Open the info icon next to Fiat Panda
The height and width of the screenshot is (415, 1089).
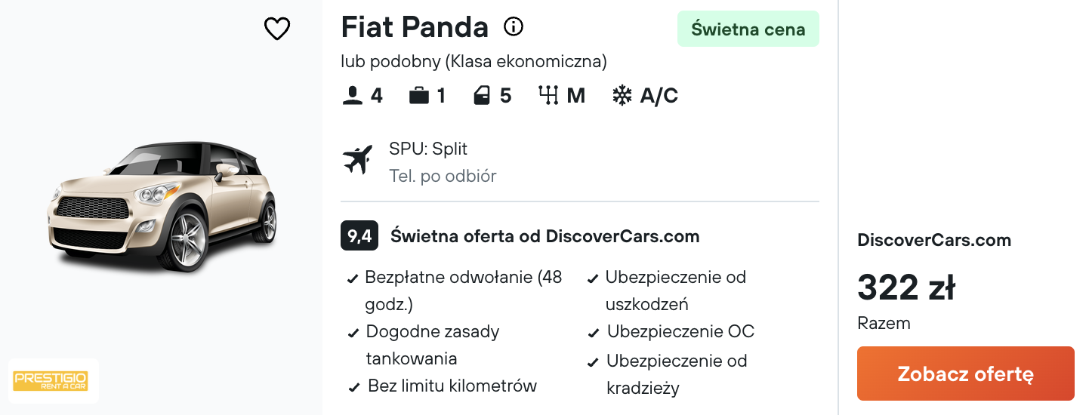tap(514, 27)
